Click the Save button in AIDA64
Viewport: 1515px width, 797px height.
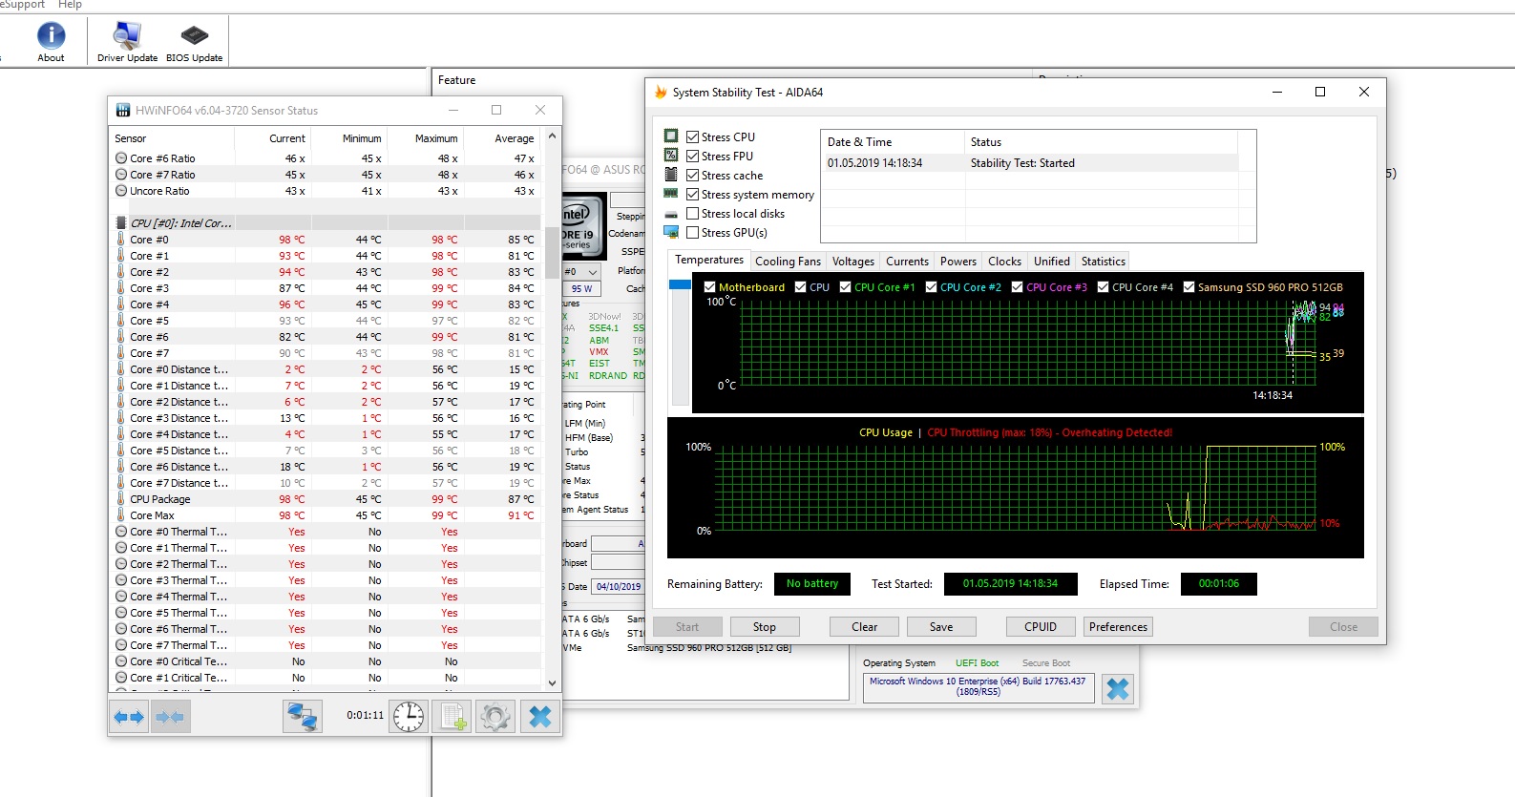tap(941, 627)
